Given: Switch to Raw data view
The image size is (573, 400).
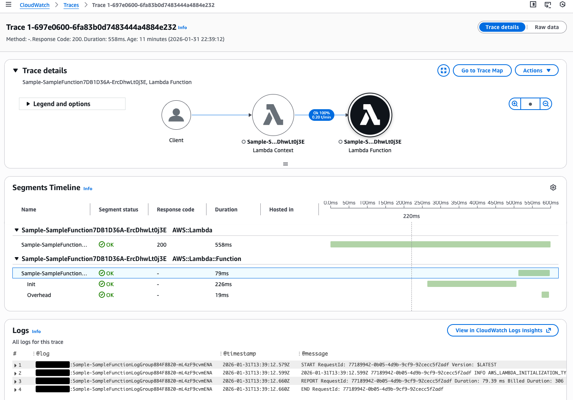Looking at the screenshot, I should (x=546, y=27).
